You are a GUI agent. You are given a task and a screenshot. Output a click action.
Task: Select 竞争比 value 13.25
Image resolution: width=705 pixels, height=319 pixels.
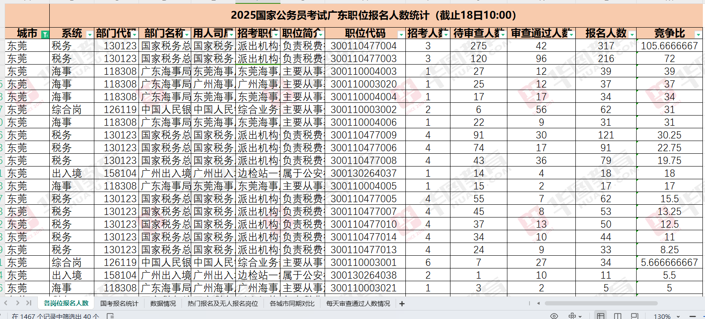click(x=669, y=212)
